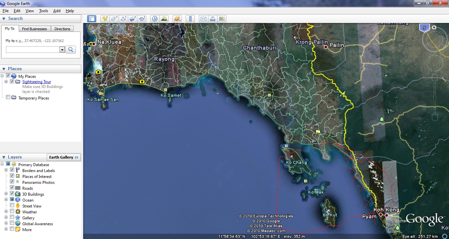This screenshot has width=449, height=239.
Task: Enable the Street View layer
Action: [x=12, y=206]
